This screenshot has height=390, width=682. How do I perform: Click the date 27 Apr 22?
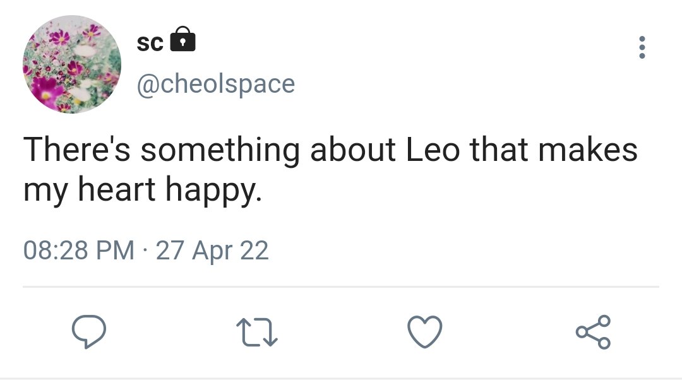[212, 251]
